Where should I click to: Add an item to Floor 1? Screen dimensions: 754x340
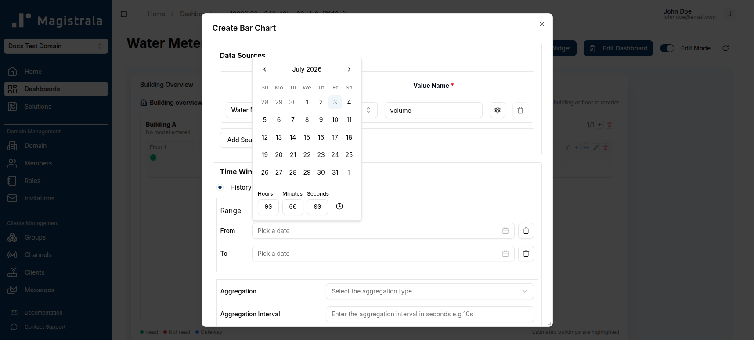click(577, 147)
